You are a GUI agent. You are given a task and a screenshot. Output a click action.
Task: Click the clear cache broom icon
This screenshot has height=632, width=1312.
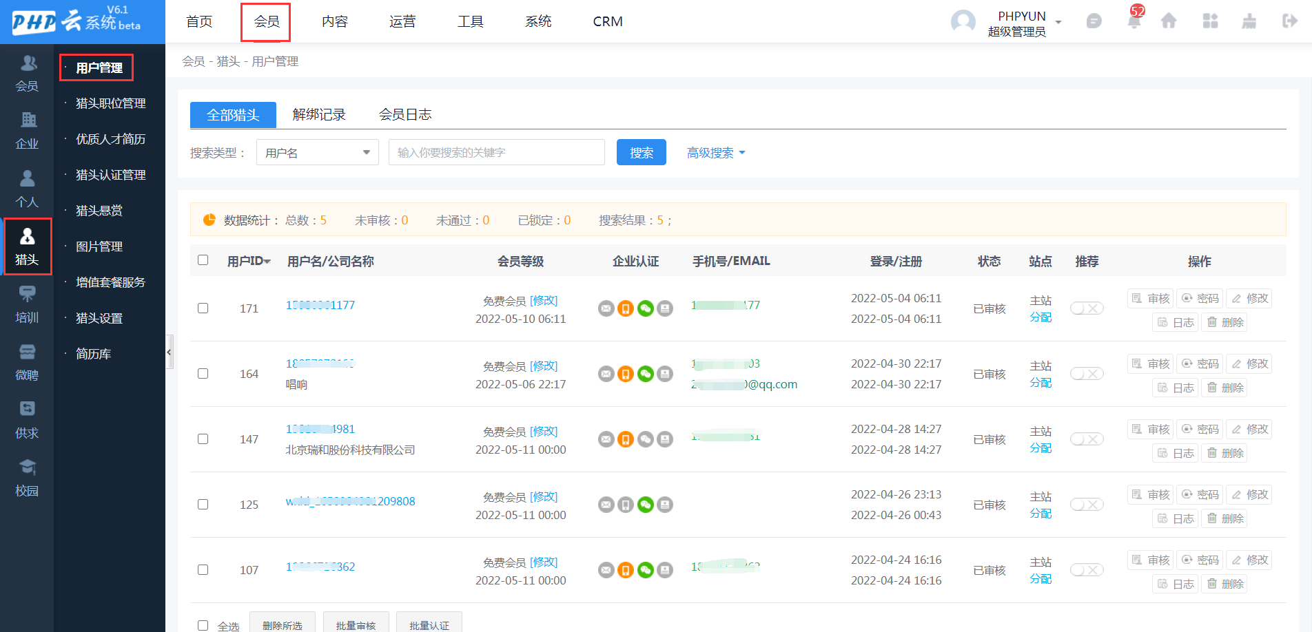pyautogui.click(x=1249, y=21)
